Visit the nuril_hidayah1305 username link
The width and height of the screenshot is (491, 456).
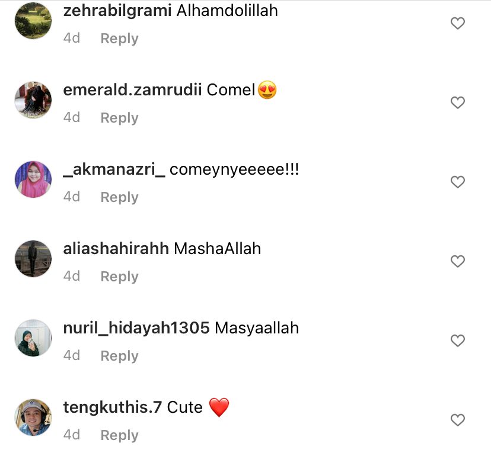pyautogui.click(x=136, y=329)
